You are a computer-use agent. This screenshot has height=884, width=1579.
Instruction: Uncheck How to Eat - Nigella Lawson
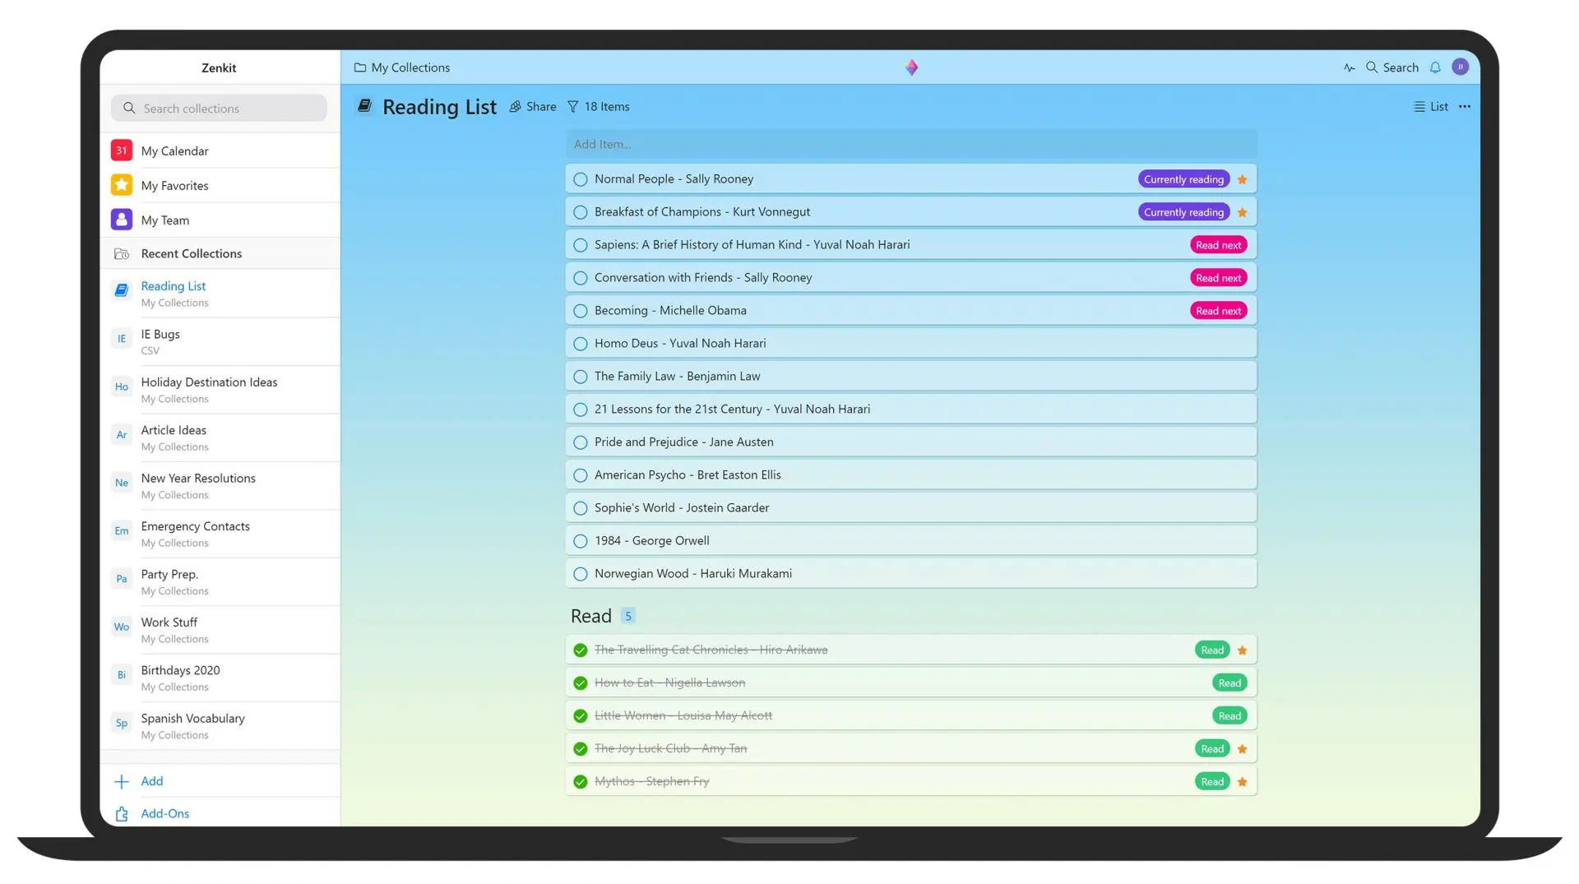coord(581,683)
